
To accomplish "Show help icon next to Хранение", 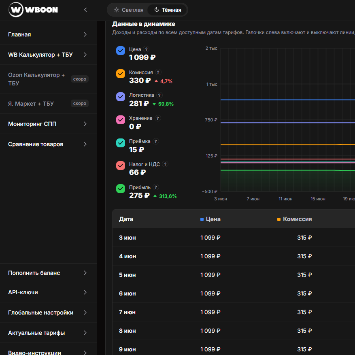I will click(158, 118).
